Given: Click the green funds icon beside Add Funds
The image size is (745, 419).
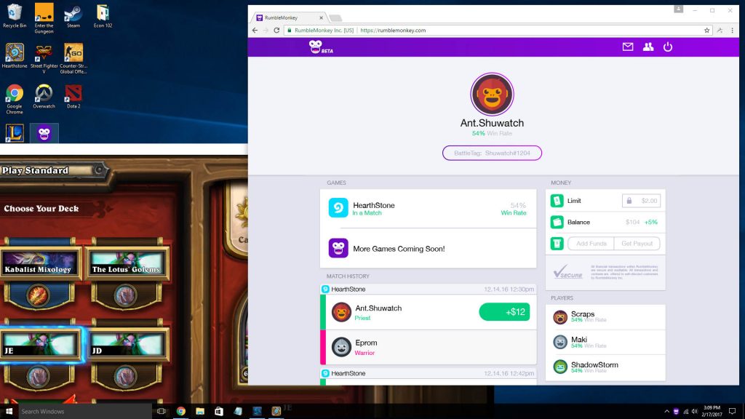Looking at the screenshot, I should (x=557, y=243).
